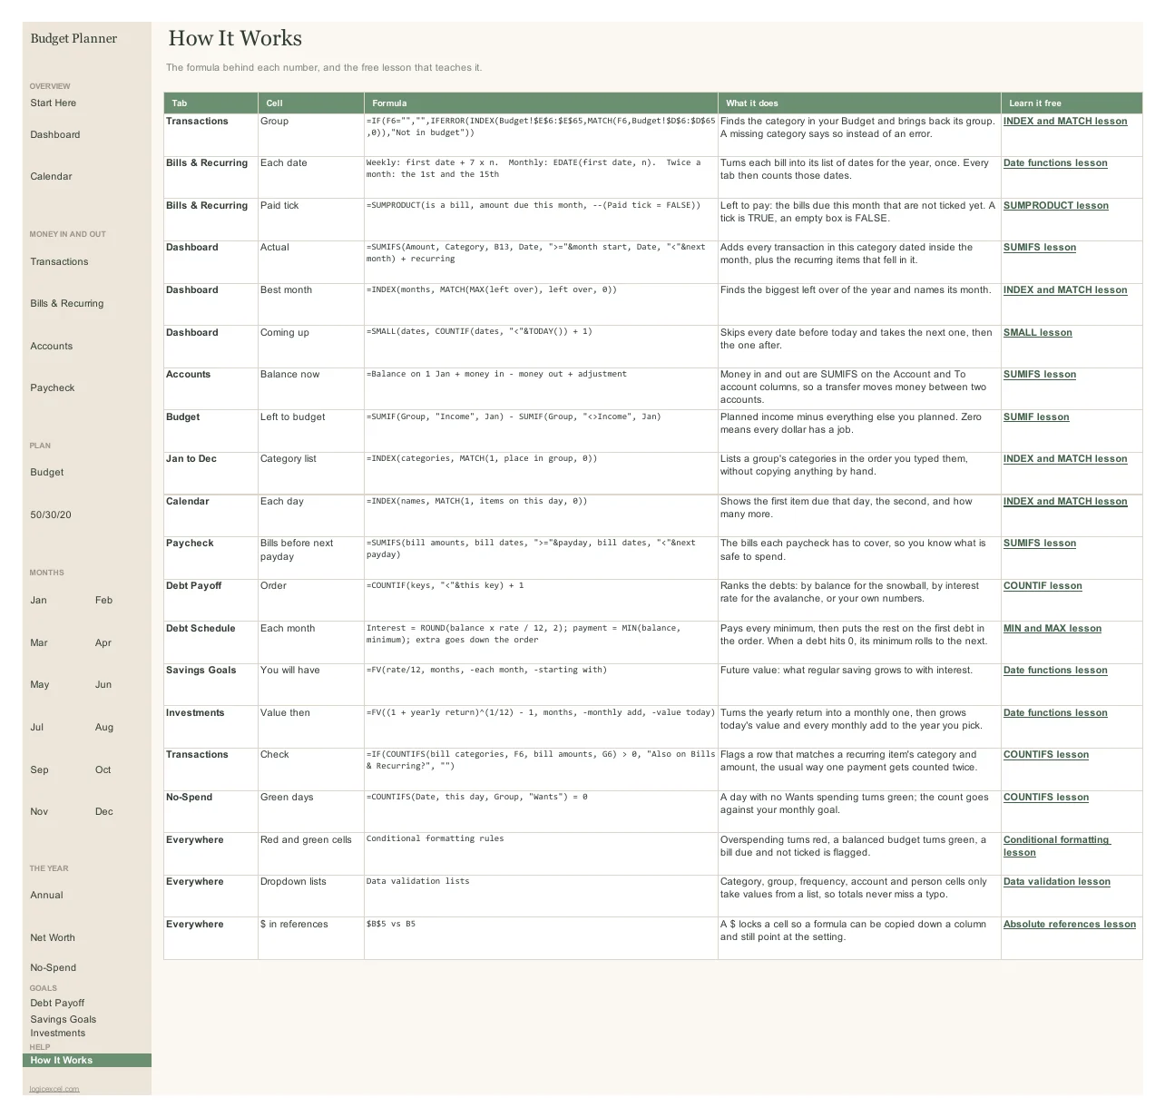The image size is (1165, 1117).
Task: Open the Jun month link
Action: [103, 685]
